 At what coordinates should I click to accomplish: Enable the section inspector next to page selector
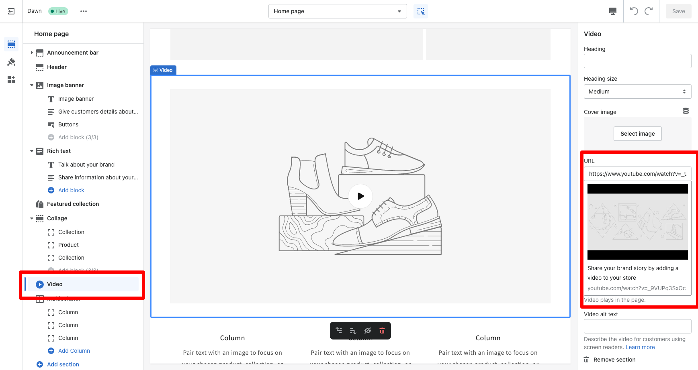(421, 11)
